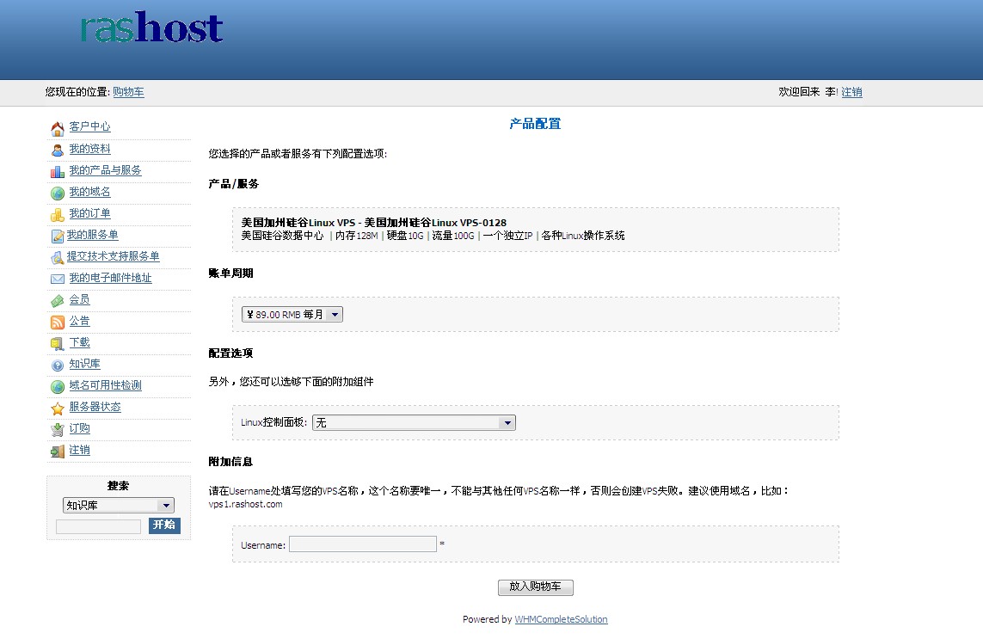This screenshot has height=639, width=983.
Task: Click the door icon beside sidebar 注销
Action: pyautogui.click(x=57, y=452)
